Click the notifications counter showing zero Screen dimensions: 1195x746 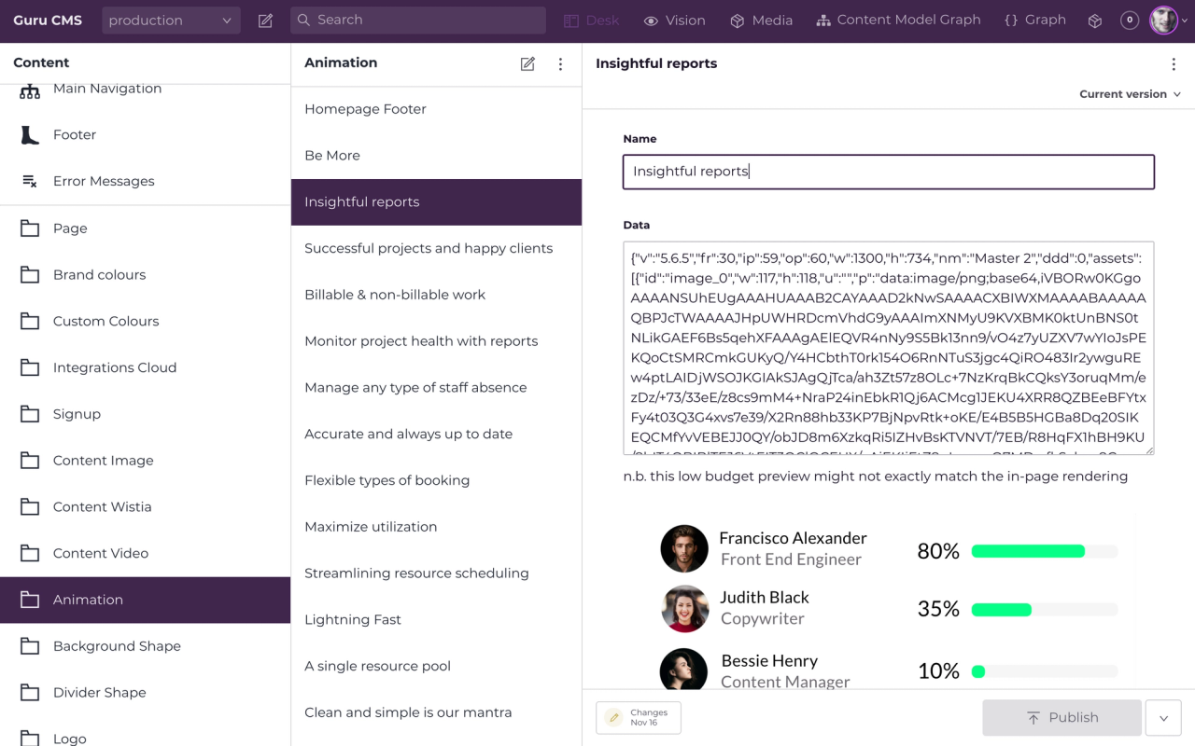point(1129,19)
